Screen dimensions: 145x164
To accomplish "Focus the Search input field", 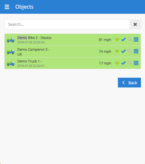I will [67, 24].
